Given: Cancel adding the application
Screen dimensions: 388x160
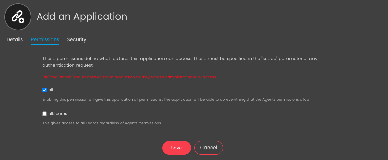Looking at the screenshot, I should (209, 148).
